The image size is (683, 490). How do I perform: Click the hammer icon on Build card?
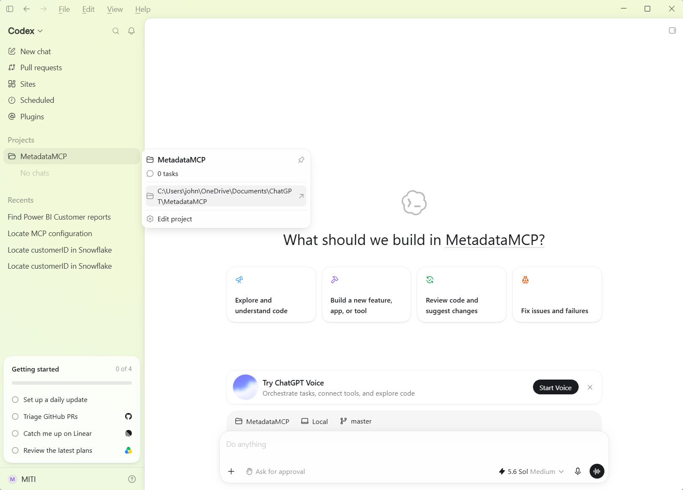click(334, 280)
